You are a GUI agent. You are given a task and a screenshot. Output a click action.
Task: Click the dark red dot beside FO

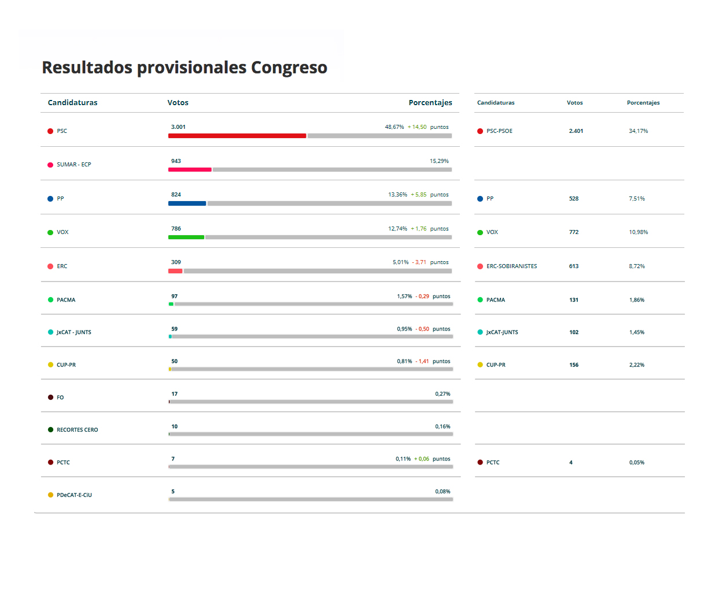(50, 398)
